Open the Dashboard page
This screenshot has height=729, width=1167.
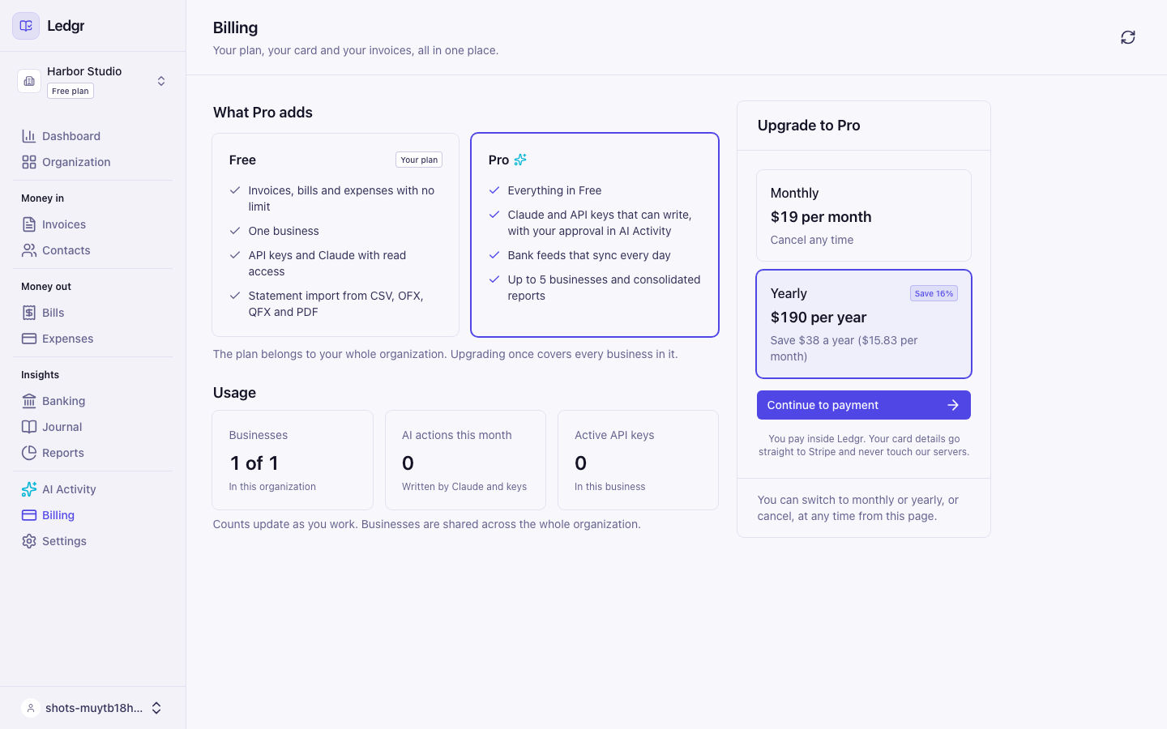click(x=92, y=136)
